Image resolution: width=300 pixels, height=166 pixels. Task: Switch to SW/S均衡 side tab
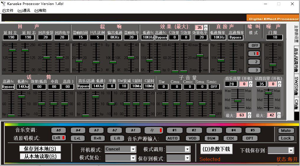coord(296,85)
